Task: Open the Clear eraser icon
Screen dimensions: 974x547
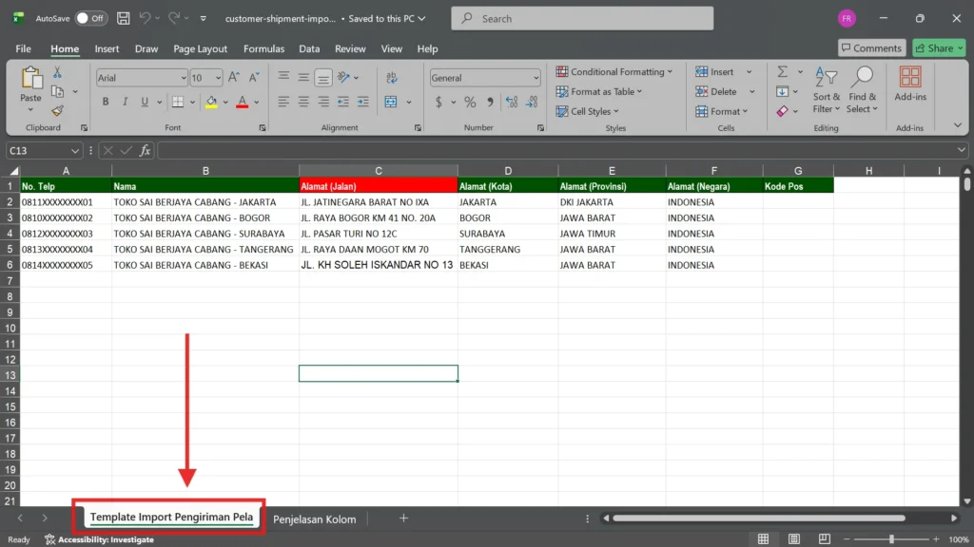Action: 783,111
